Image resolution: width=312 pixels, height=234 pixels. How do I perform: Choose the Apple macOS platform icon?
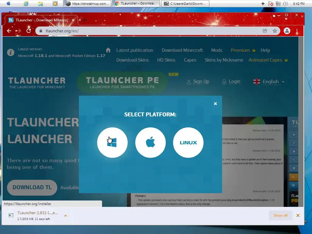tap(150, 143)
